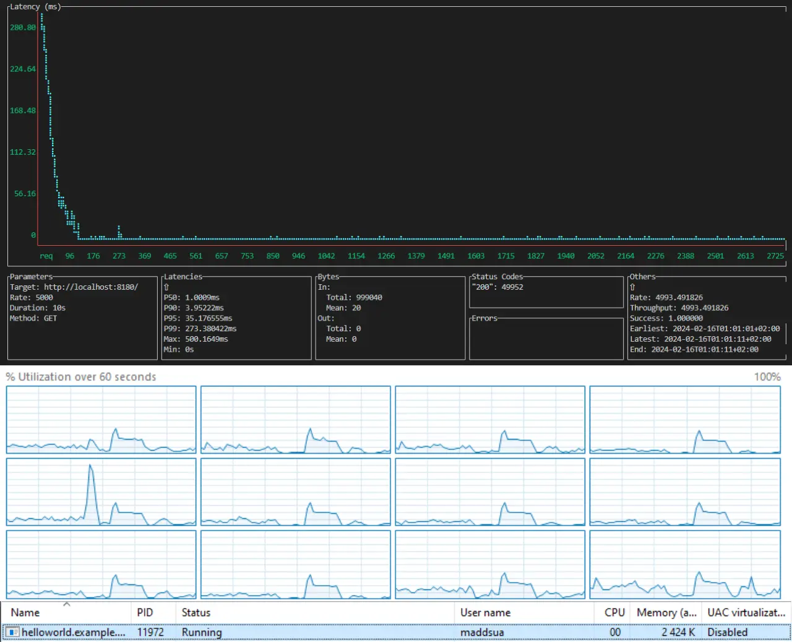
Task: Click the 100% scale label above graphs
Action: pyautogui.click(x=767, y=376)
